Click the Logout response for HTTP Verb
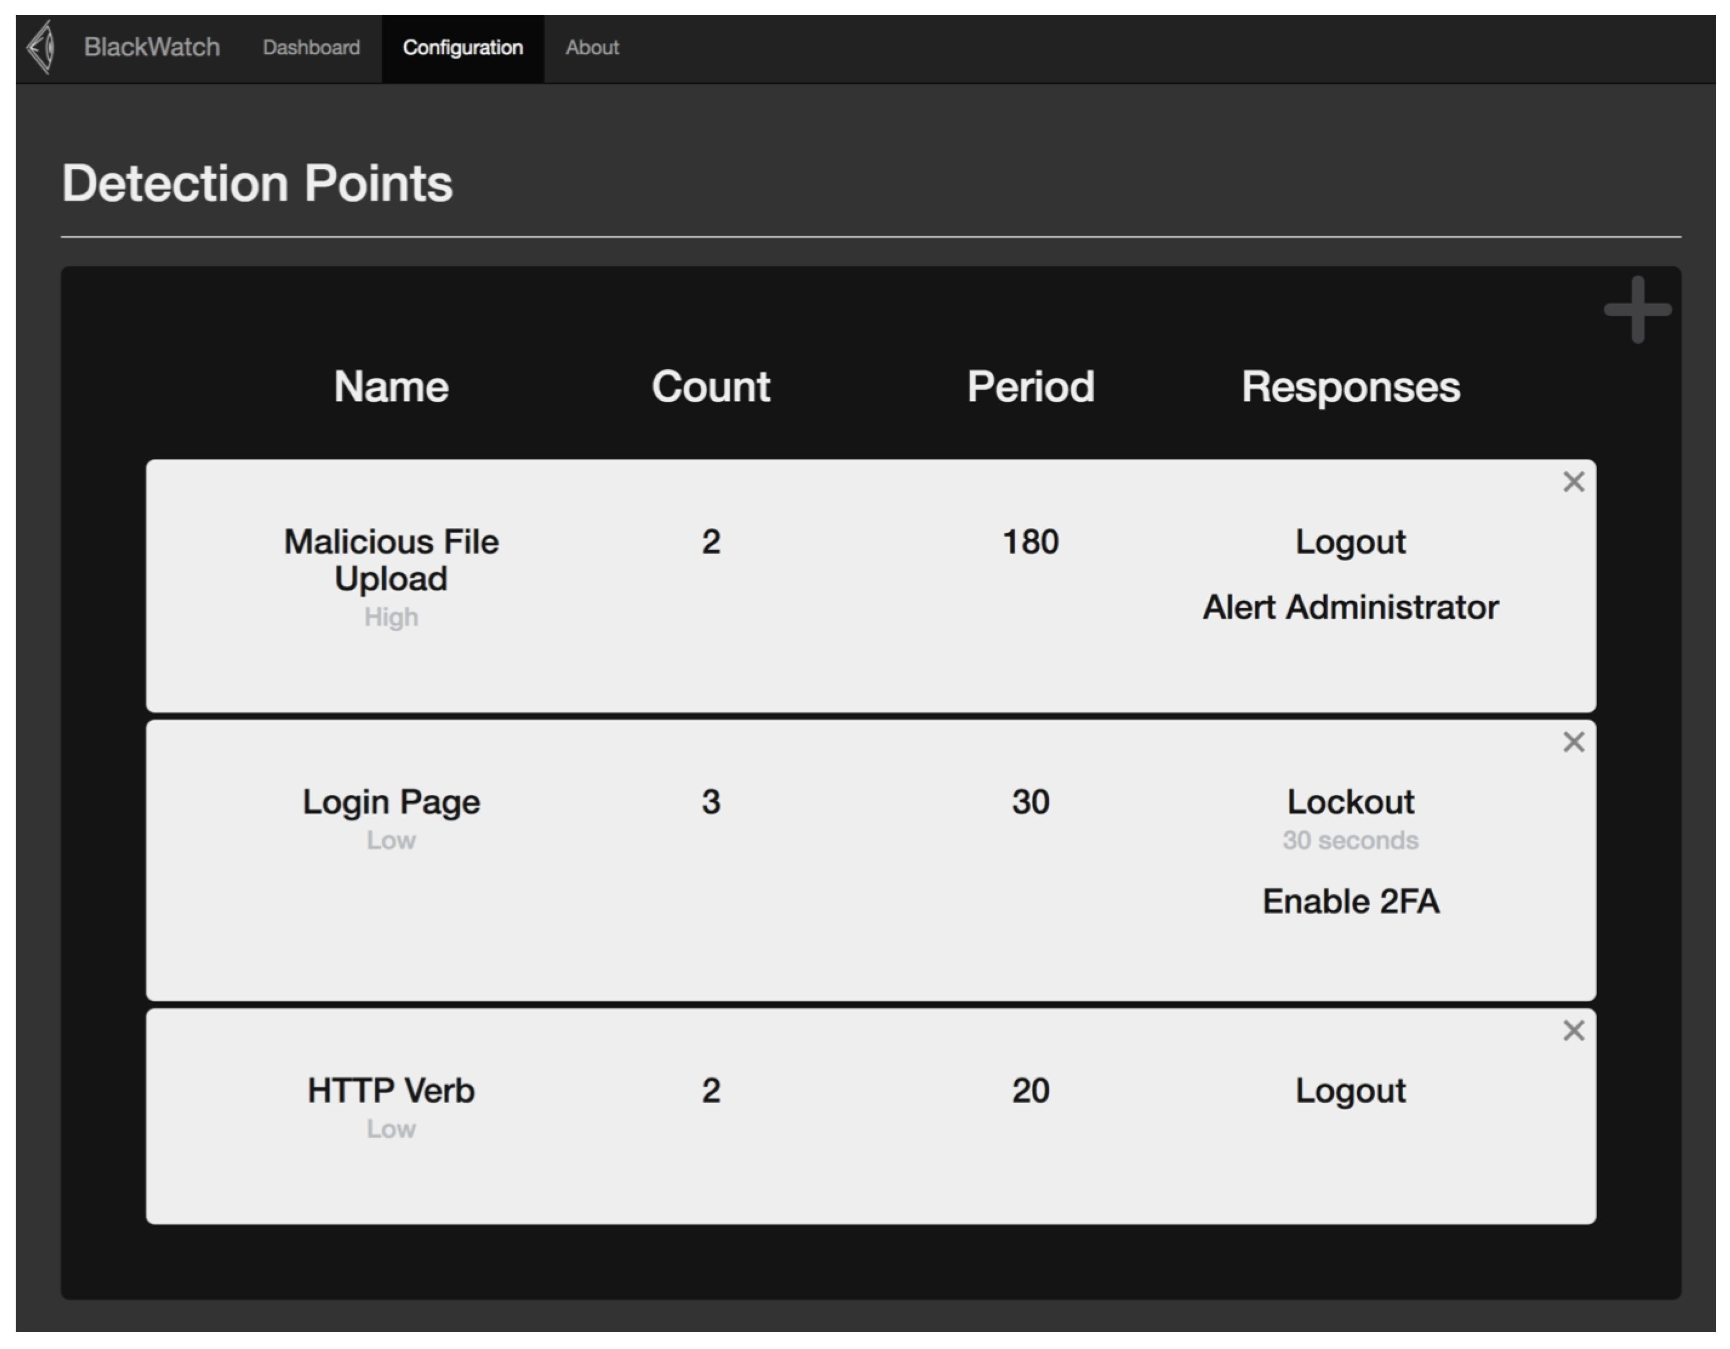 click(1351, 1091)
